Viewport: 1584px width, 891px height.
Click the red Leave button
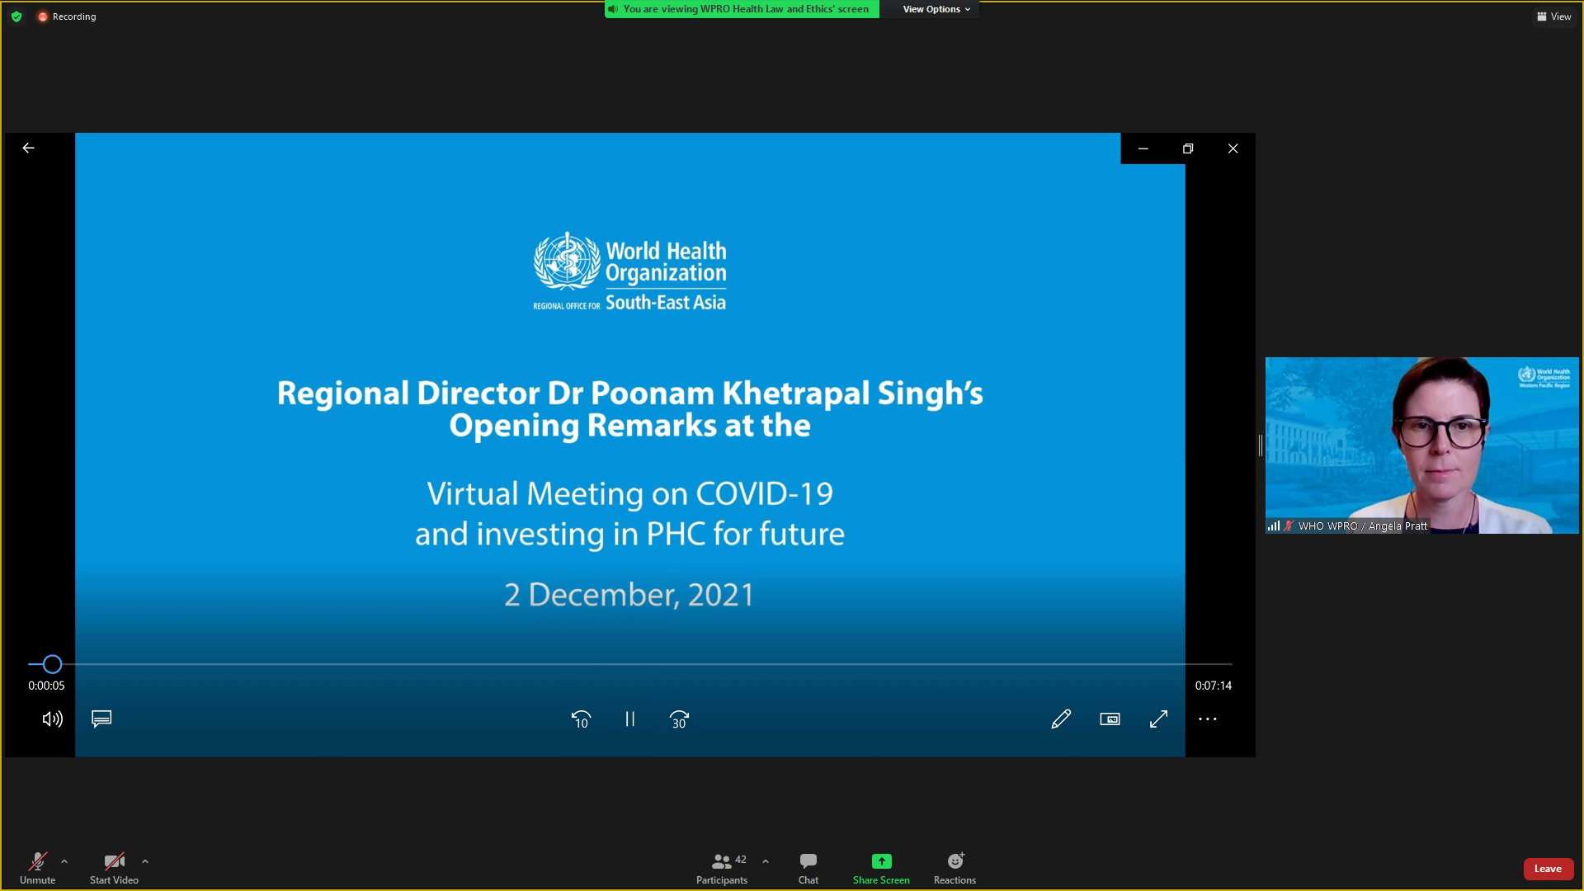pos(1549,869)
